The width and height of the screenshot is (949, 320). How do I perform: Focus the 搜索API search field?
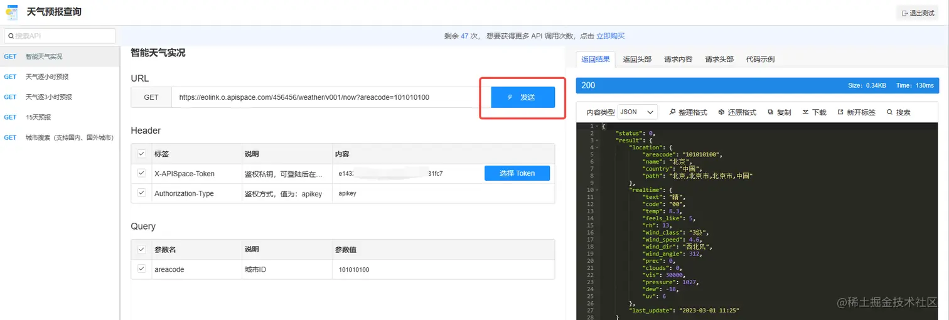[60, 36]
